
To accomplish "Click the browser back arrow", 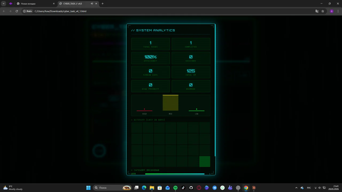I will point(4,11).
